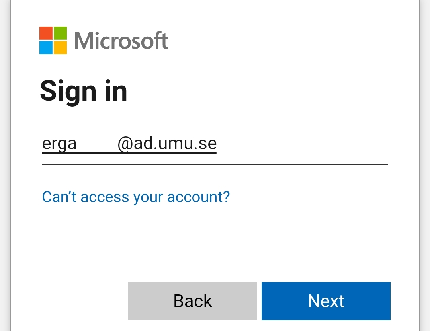Select the gray Back button

click(x=193, y=301)
